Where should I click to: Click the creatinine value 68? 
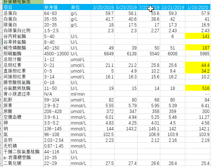click(157, 100)
